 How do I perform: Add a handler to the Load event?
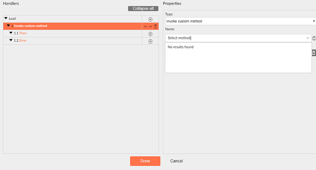click(x=150, y=19)
